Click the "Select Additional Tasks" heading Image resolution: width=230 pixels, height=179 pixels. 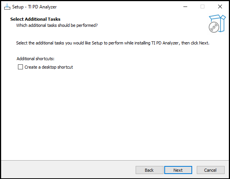(35, 19)
